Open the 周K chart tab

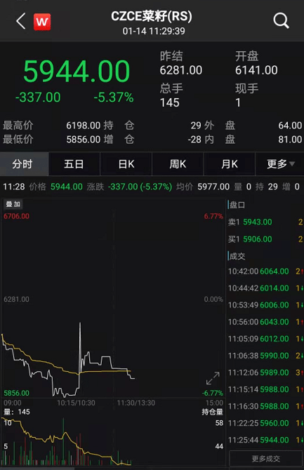(178, 164)
